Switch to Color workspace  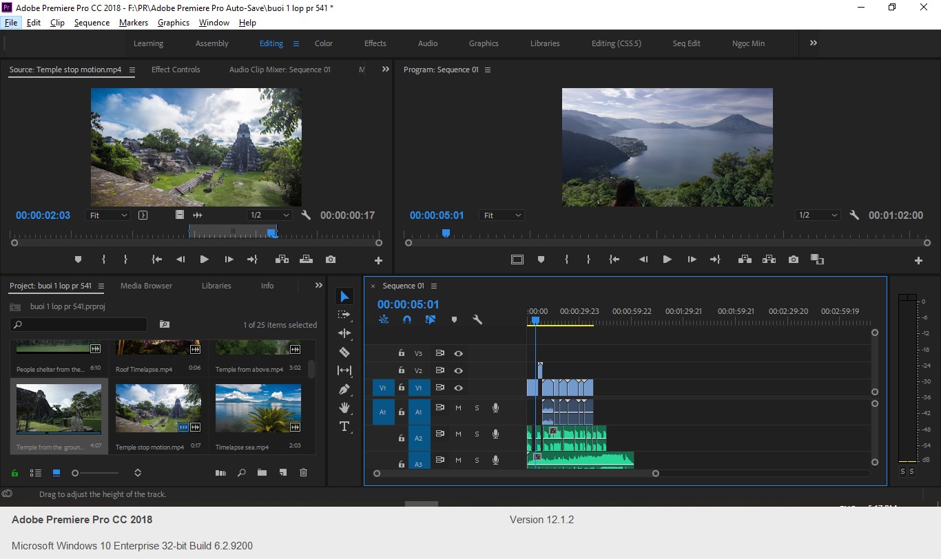click(324, 43)
